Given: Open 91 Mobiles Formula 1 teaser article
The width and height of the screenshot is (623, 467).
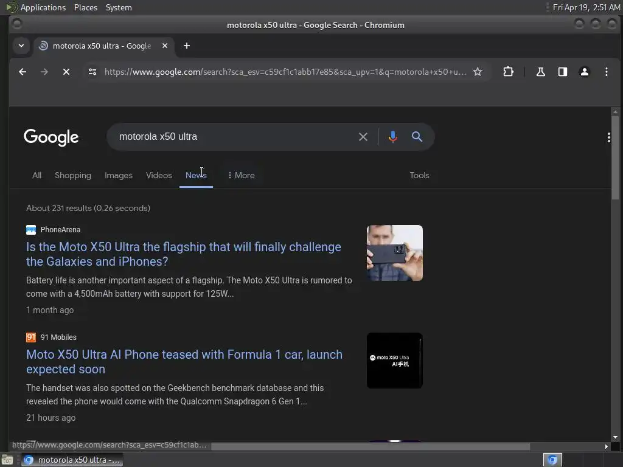Looking at the screenshot, I should [184, 362].
